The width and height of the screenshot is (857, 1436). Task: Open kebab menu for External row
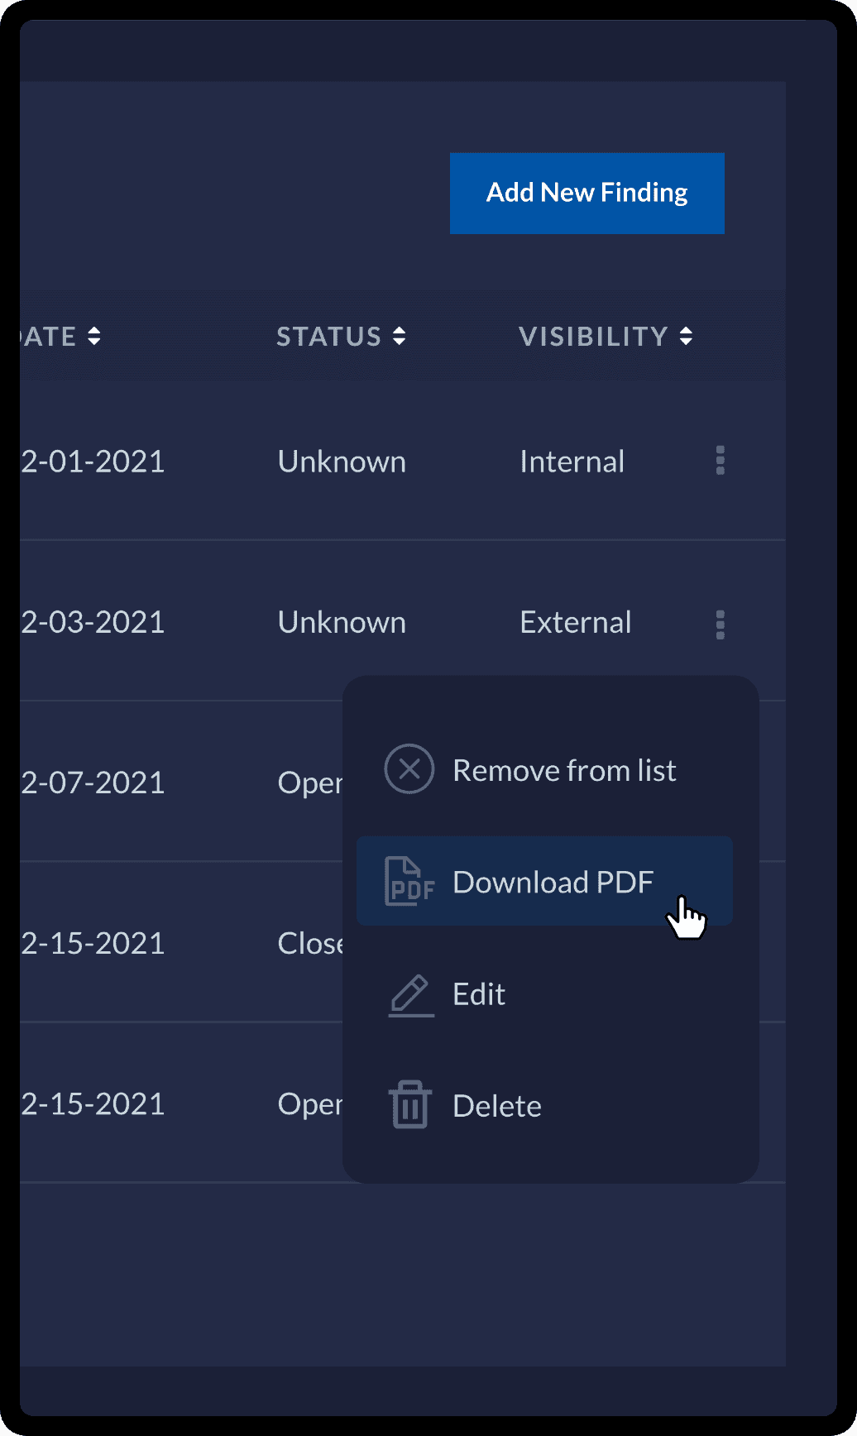pyautogui.click(x=720, y=625)
